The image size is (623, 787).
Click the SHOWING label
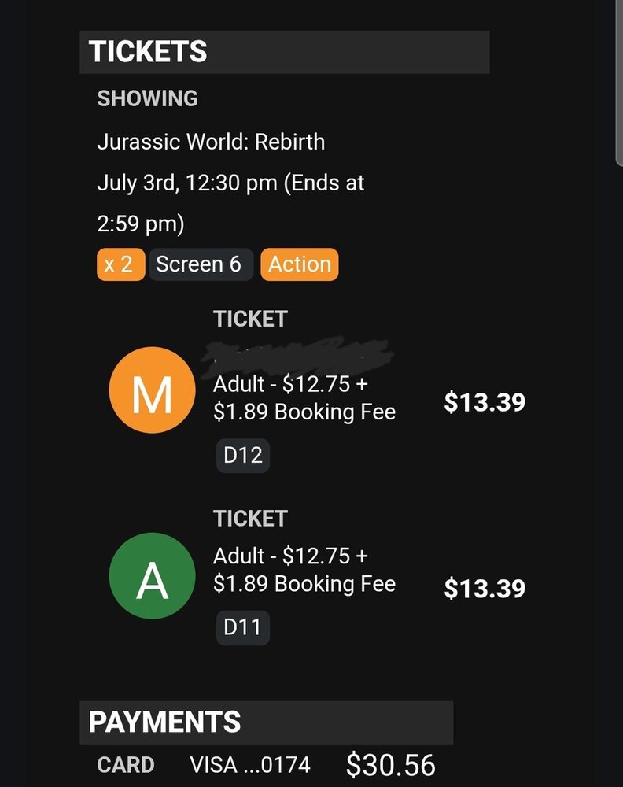pyautogui.click(x=147, y=99)
